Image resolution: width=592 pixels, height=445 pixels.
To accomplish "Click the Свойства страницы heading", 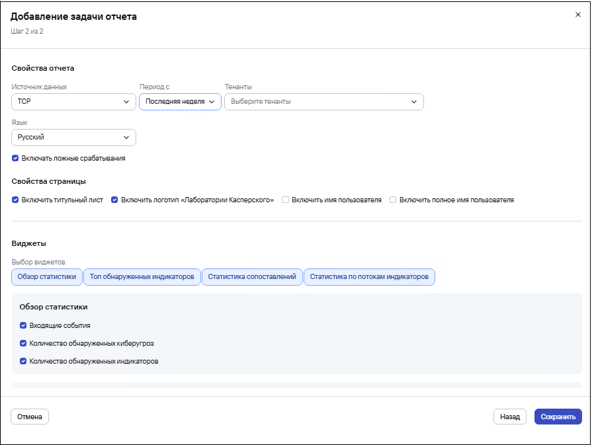I will (x=49, y=182).
